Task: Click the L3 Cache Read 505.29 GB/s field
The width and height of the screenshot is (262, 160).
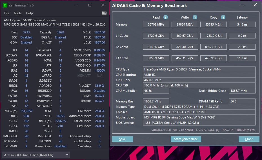Action: coord(156,58)
